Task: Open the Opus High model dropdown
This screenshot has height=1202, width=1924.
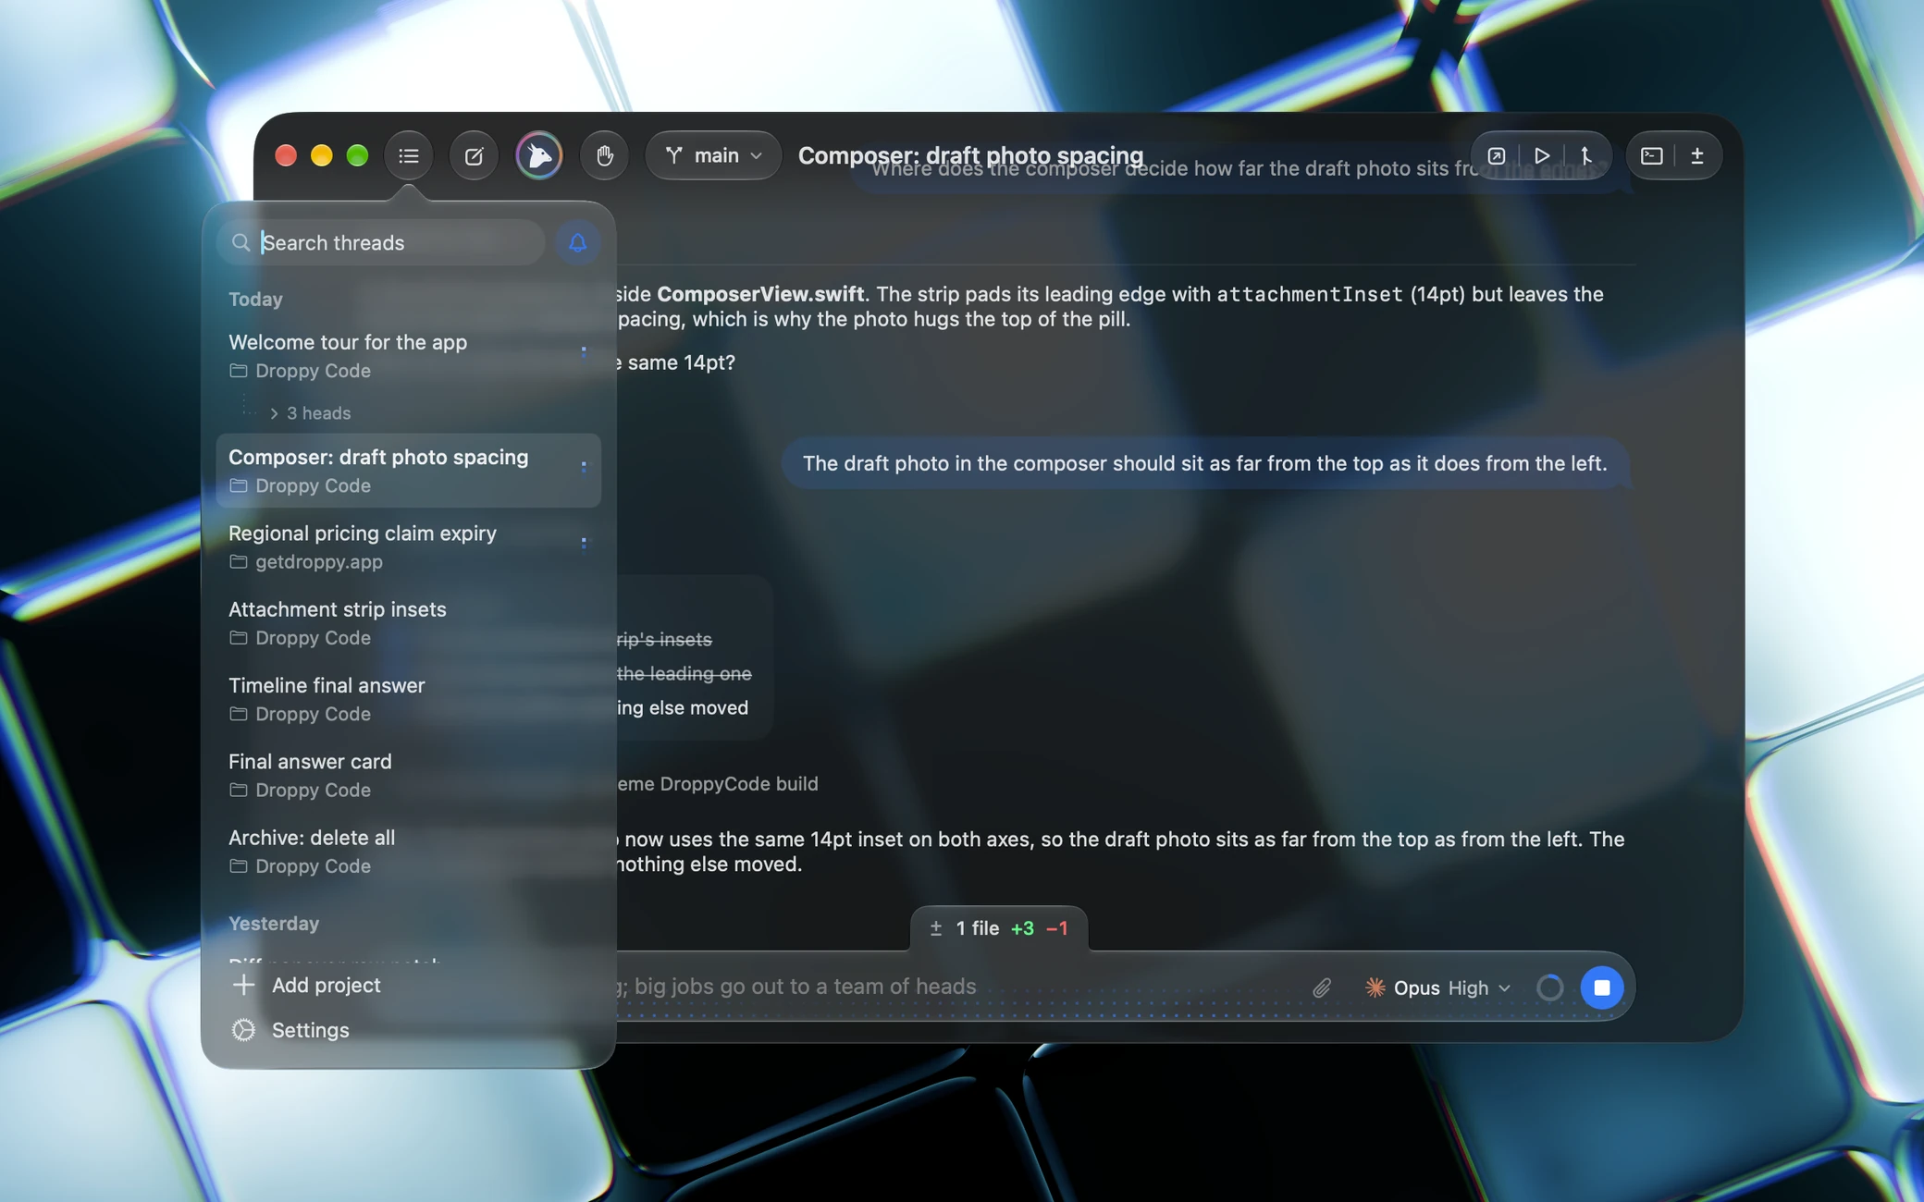Action: point(1438,987)
